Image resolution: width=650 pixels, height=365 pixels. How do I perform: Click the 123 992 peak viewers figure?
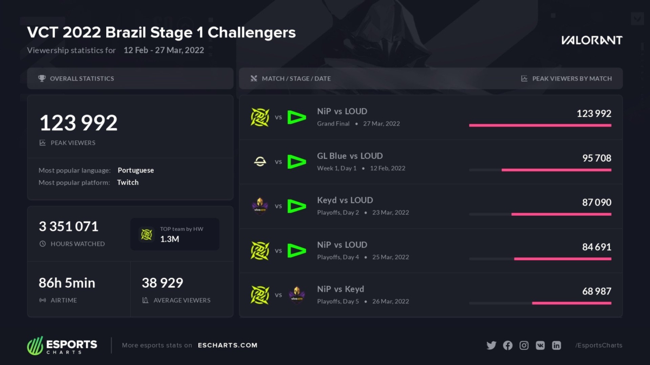coord(79,123)
